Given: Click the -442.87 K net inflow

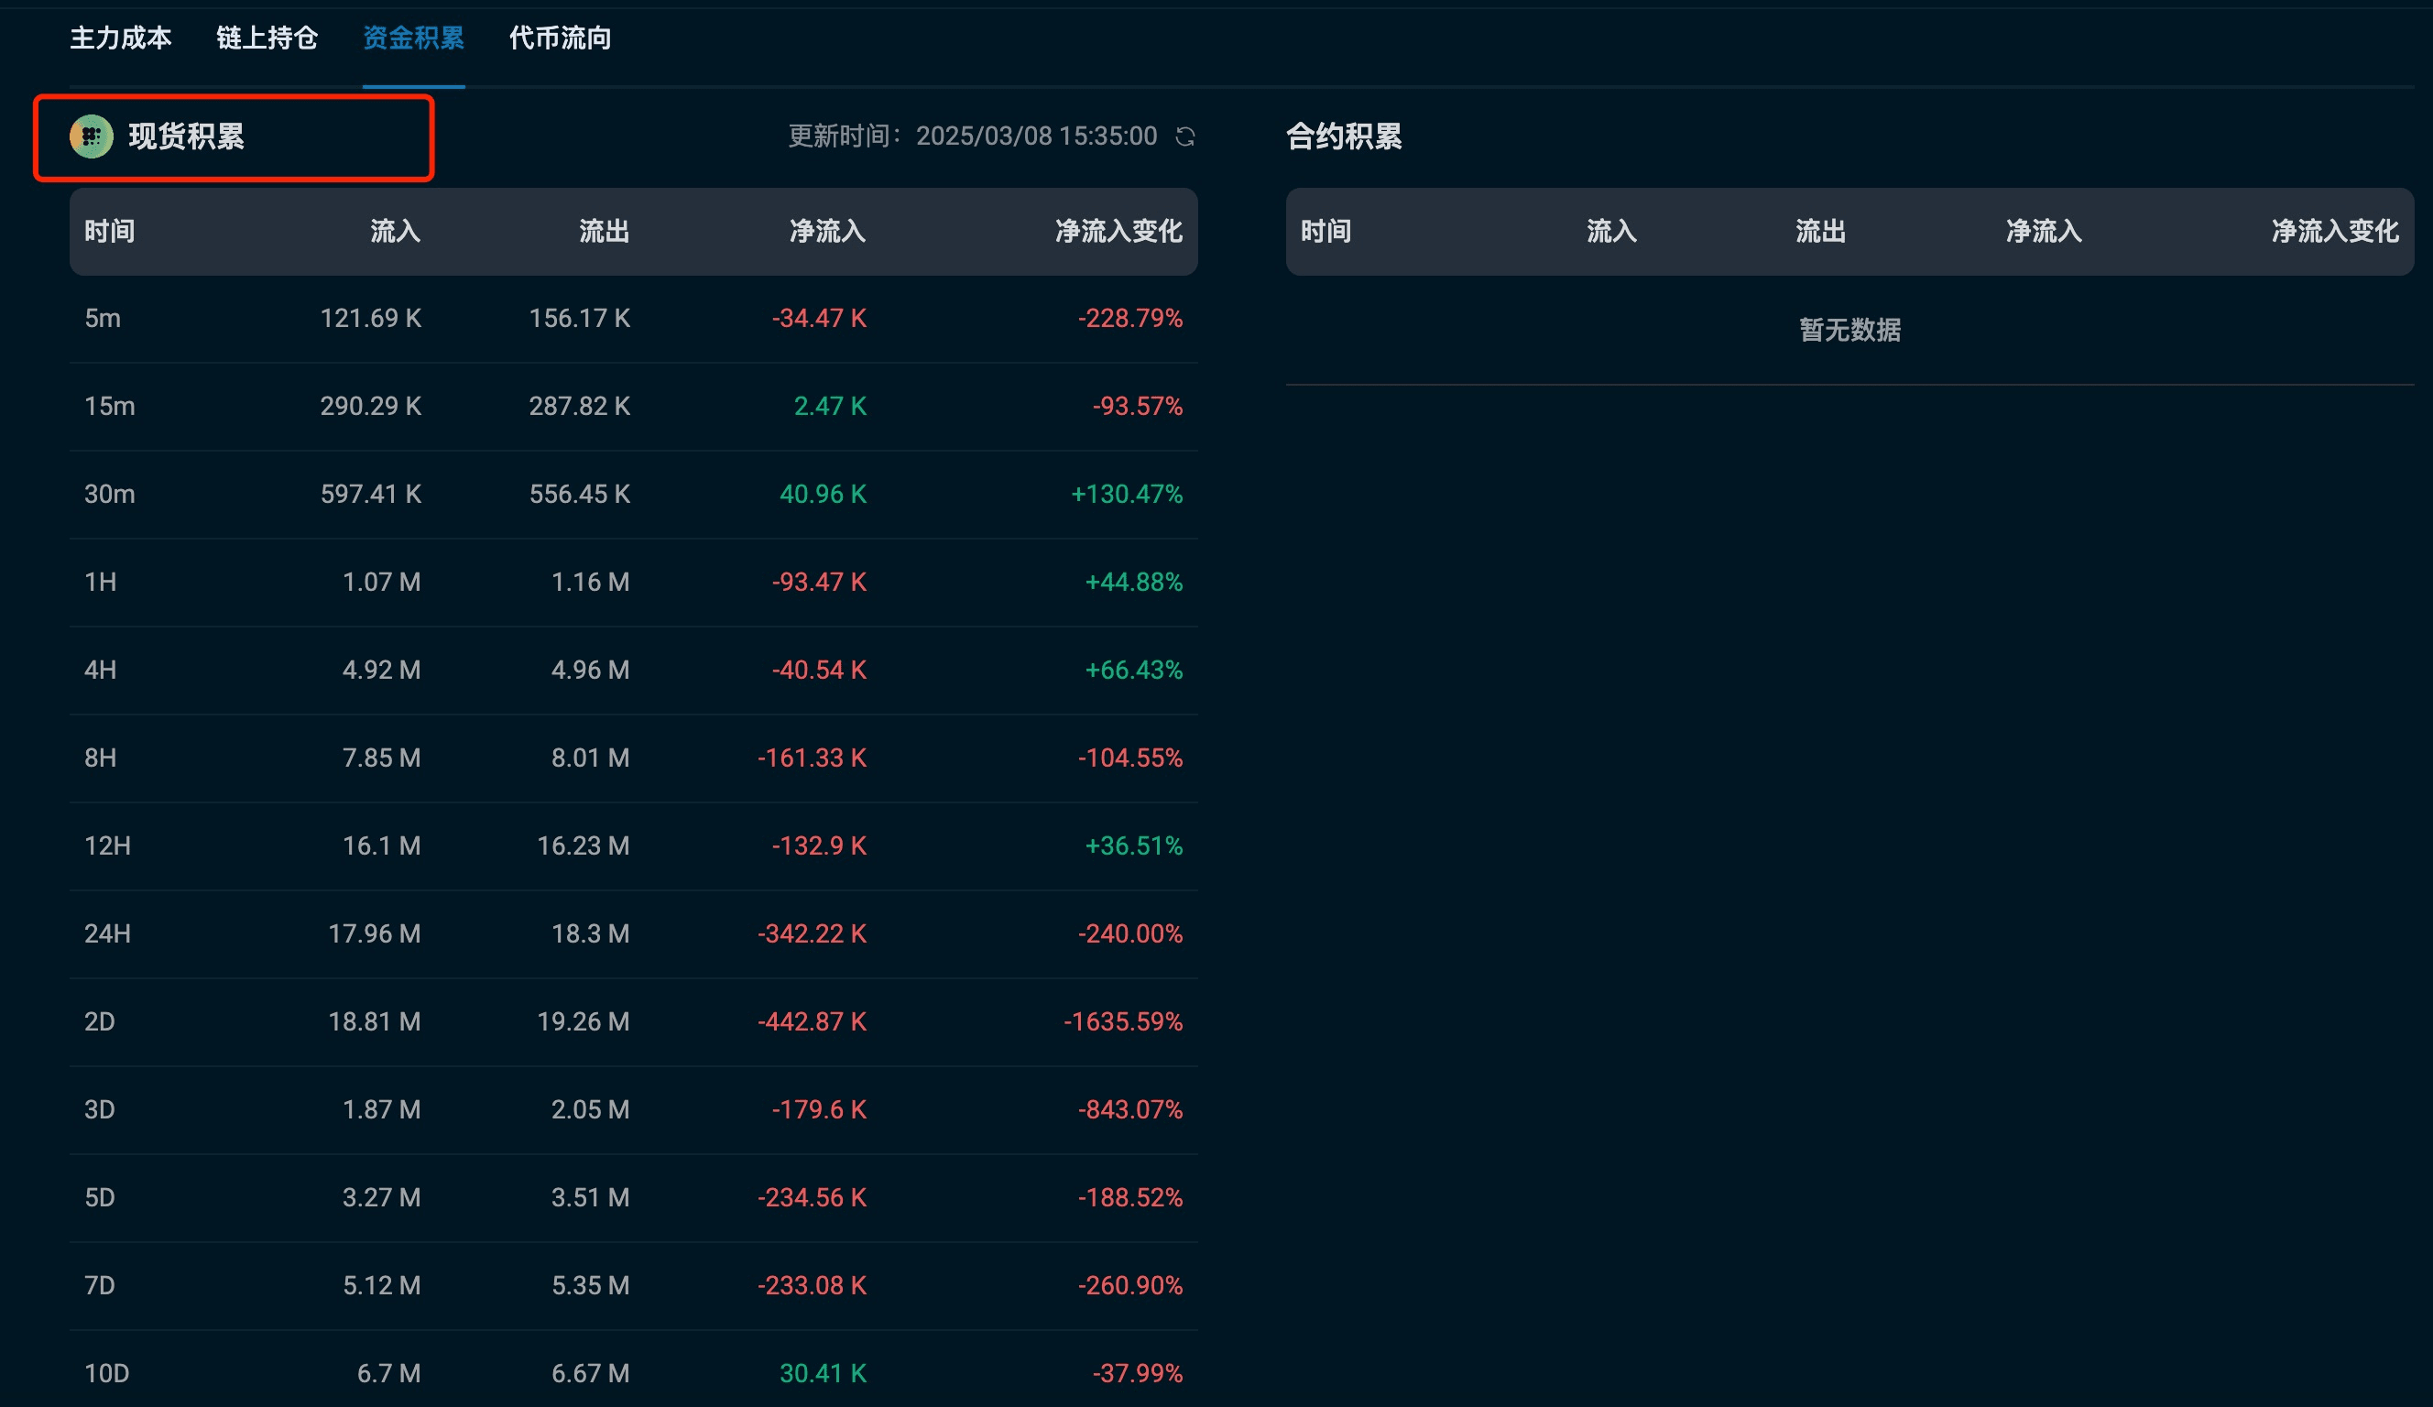Looking at the screenshot, I should (x=812, y=1021).
